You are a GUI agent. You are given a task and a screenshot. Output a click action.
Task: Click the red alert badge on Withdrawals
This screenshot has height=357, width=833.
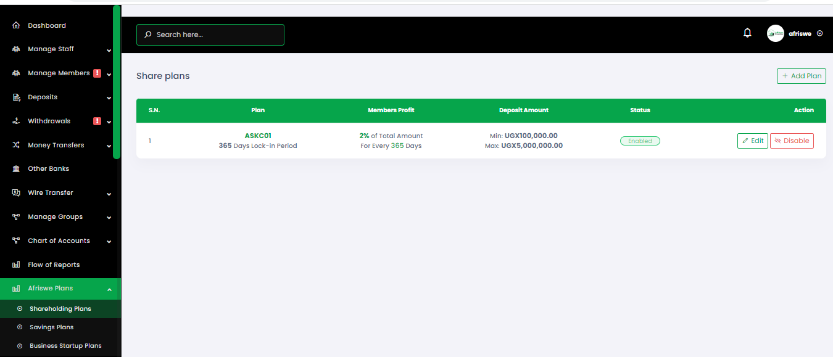[97, 121]
